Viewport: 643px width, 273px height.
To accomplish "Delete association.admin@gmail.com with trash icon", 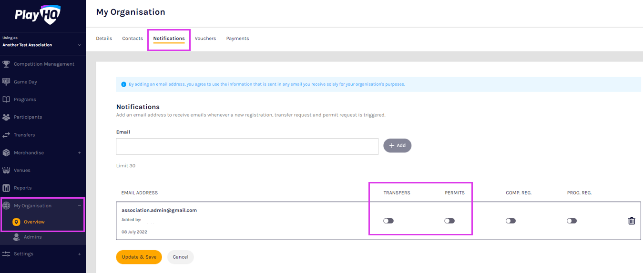I will tap(632, 221).
